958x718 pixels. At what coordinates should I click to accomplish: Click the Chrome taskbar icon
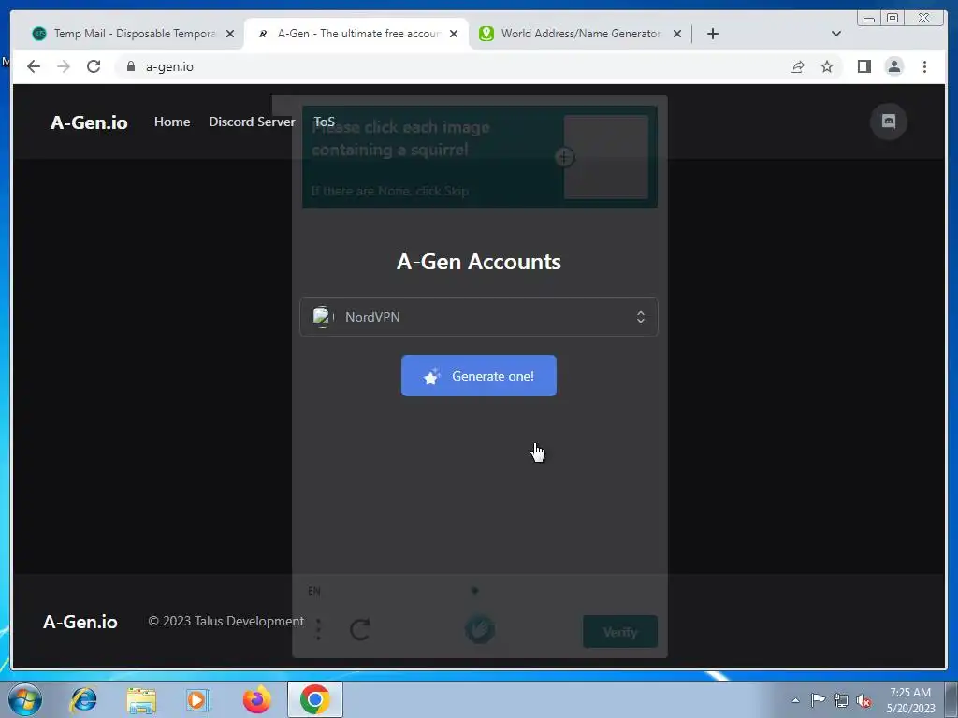coord(314,699)
